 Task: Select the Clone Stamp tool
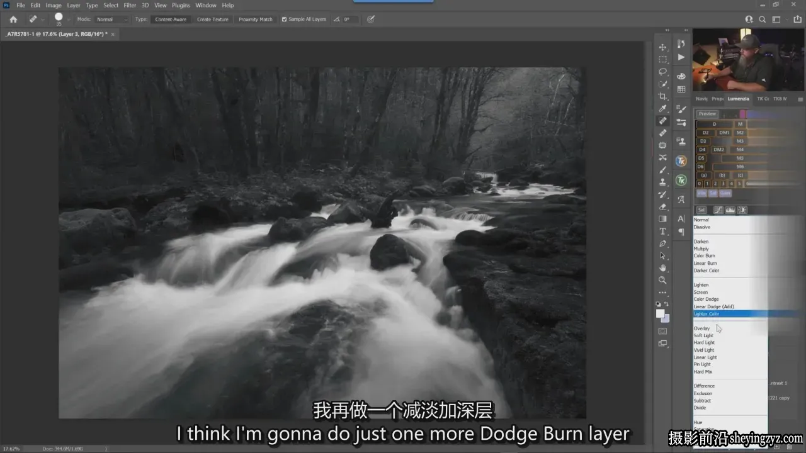click(662, 182)
